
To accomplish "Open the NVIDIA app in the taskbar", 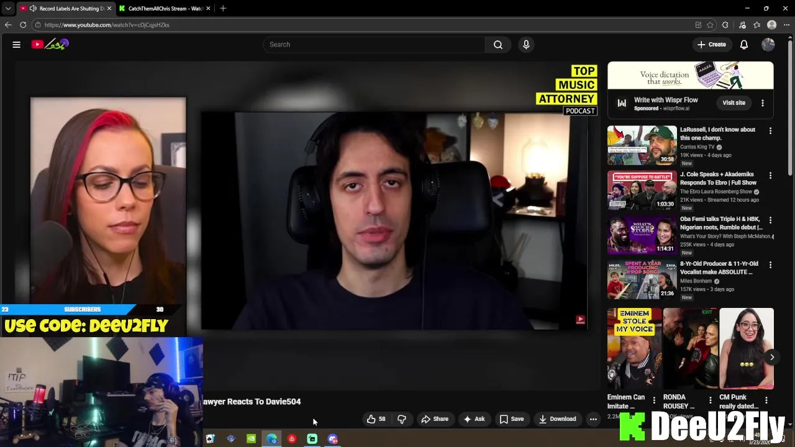I will pyautogui.click(x=251, y=439).
